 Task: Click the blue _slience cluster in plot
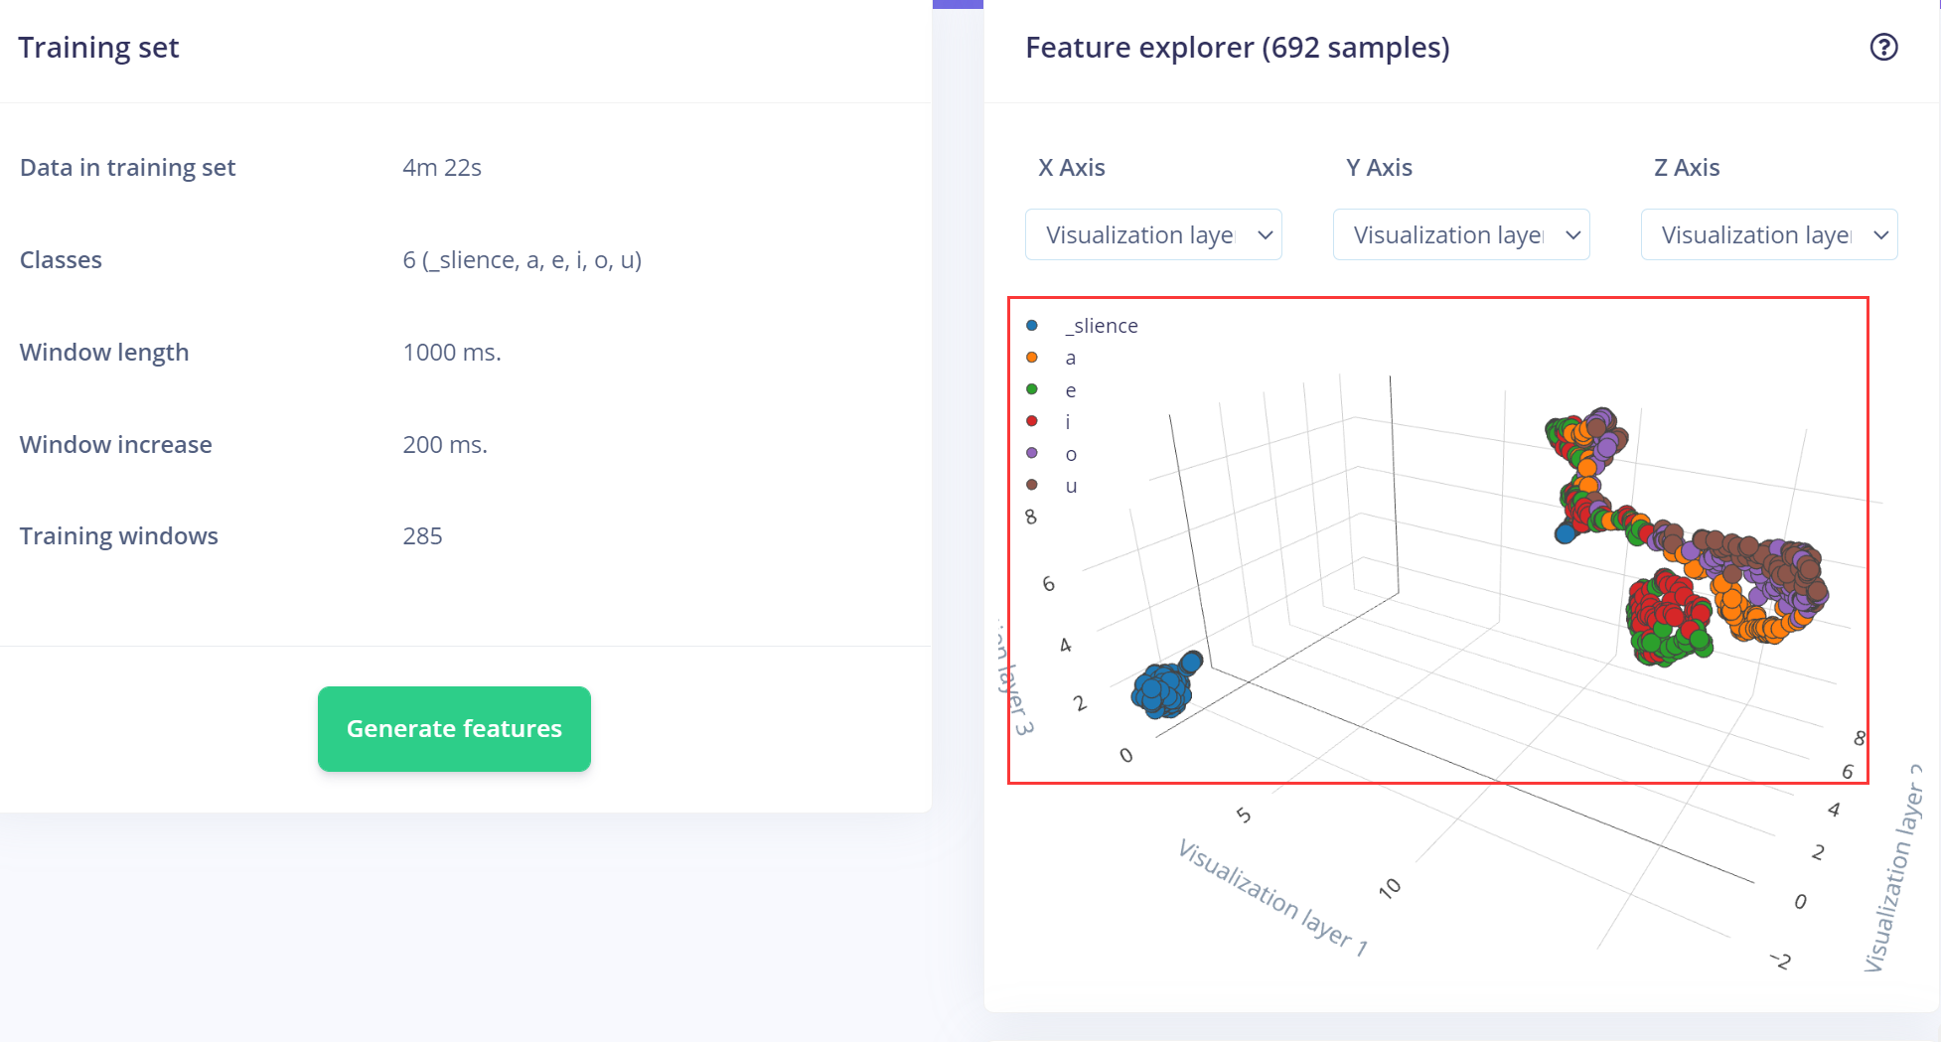coord(1162,688)
